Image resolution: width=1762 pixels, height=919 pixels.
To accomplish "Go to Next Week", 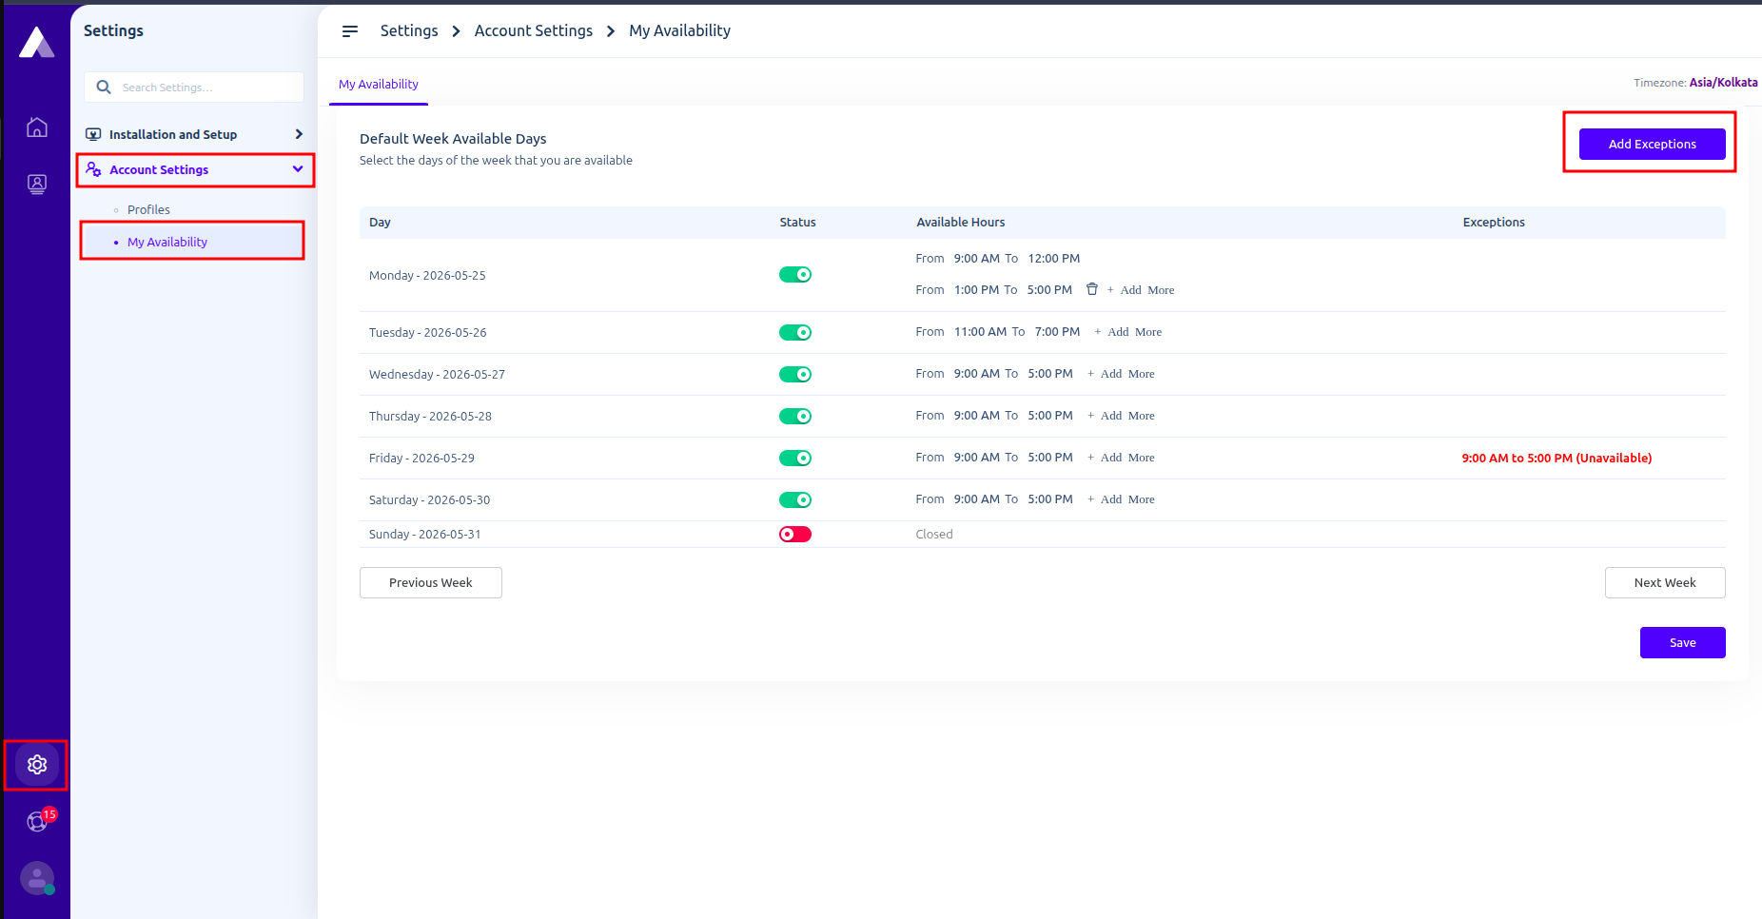I will [1665, 583].
